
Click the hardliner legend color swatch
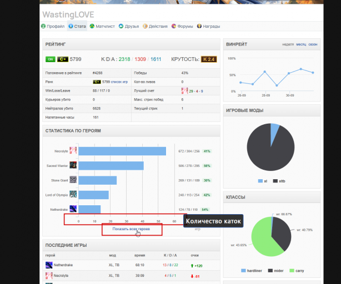point(243,271)
